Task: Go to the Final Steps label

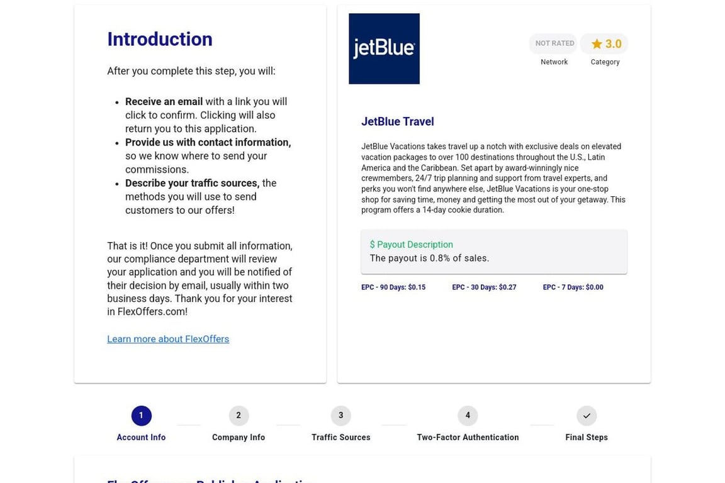Action: (587, 437)
